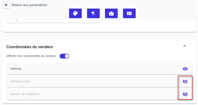The image size is (198, 105).
Task: Open the ID badge contact settings
Action: pos(111,13)
